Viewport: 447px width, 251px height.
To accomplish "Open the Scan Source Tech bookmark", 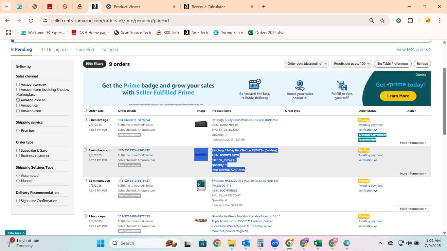I will (132, 33).
